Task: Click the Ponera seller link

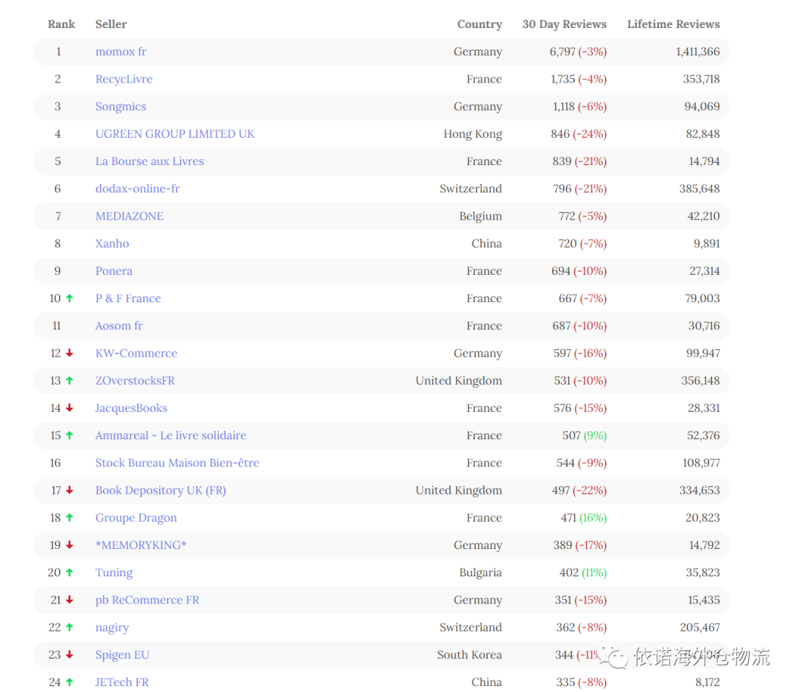Action: click(x=114, y=271)
